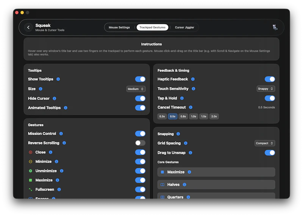Toggle the Minimize gesture switch
Viewport: 303px width, 216px height.
(x=140, y=162)
